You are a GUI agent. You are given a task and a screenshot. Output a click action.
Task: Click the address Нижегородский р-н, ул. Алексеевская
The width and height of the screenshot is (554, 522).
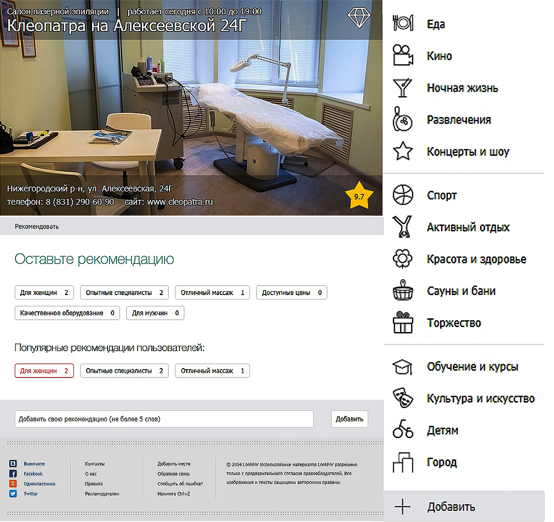[x=90, y=188]
